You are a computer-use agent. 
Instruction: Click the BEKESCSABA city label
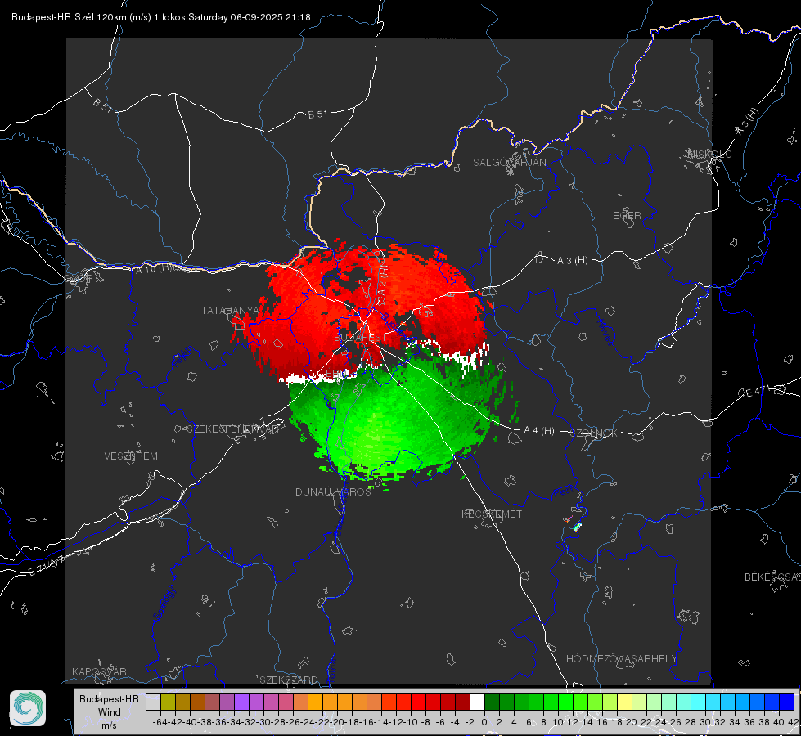(x=772, y=577)
